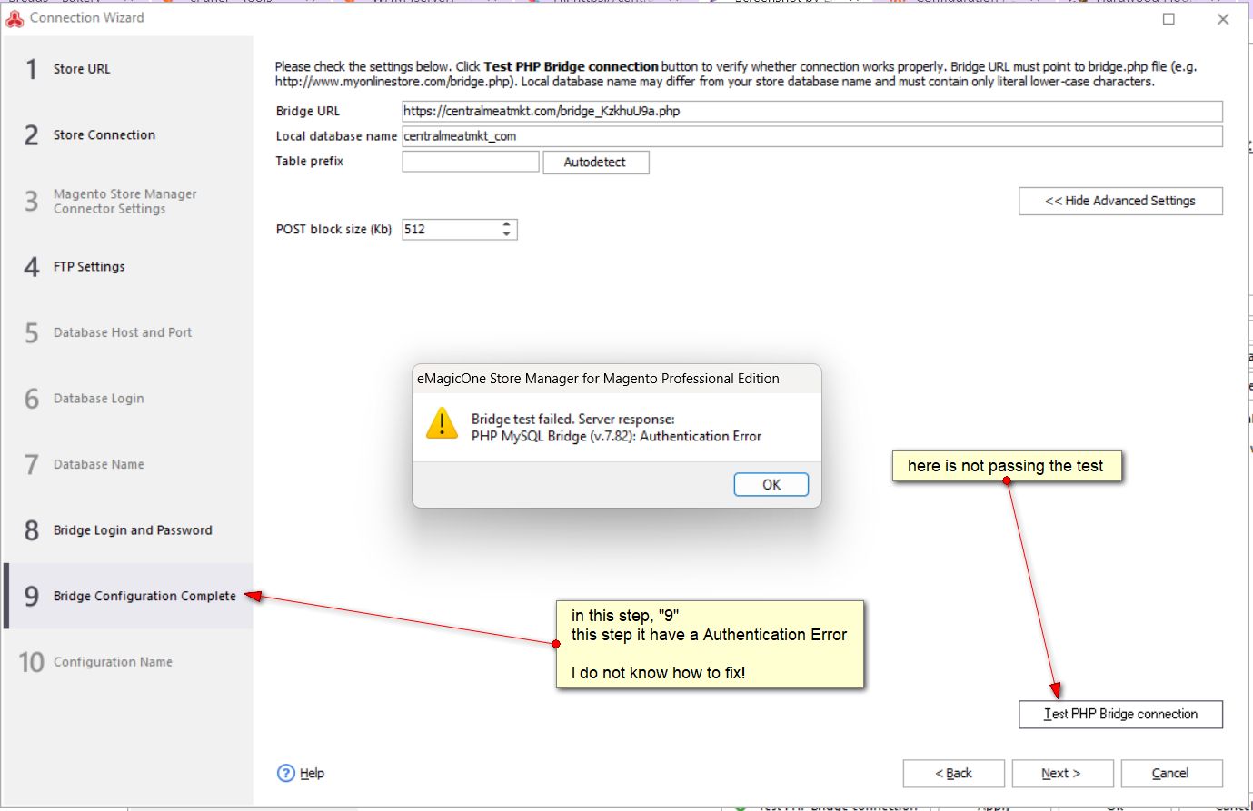The image size is (1253, 811).
Task: Click Test PHP Bridge connection button
Action: pos(1120,714)
